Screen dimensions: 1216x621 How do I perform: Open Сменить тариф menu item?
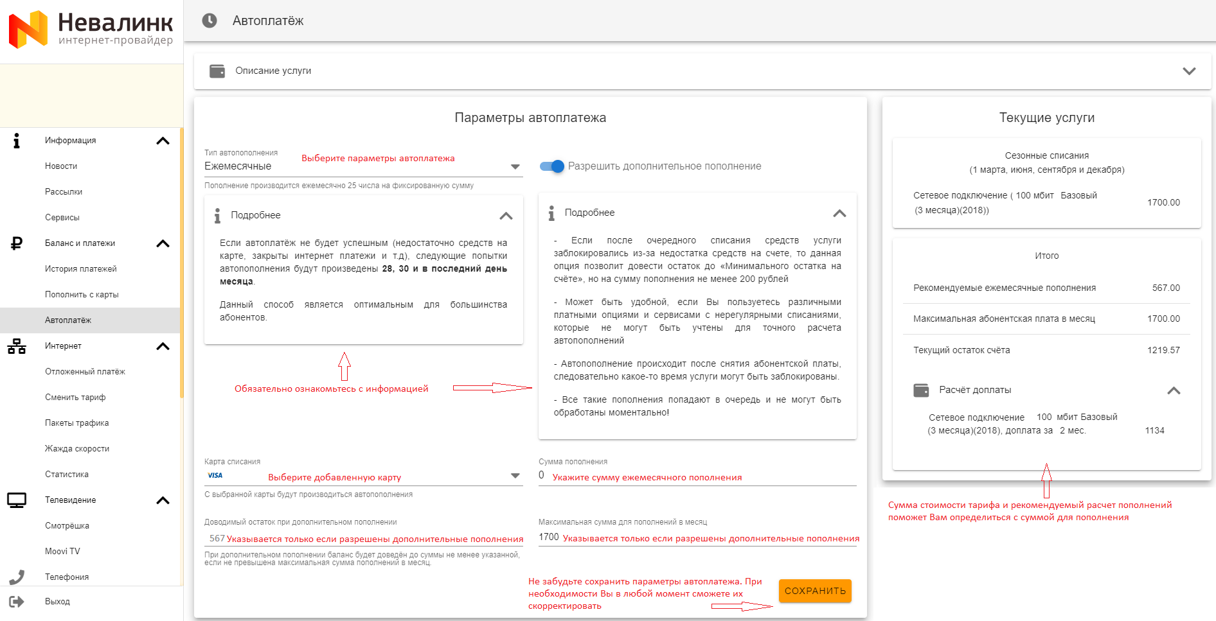(75, 398)
